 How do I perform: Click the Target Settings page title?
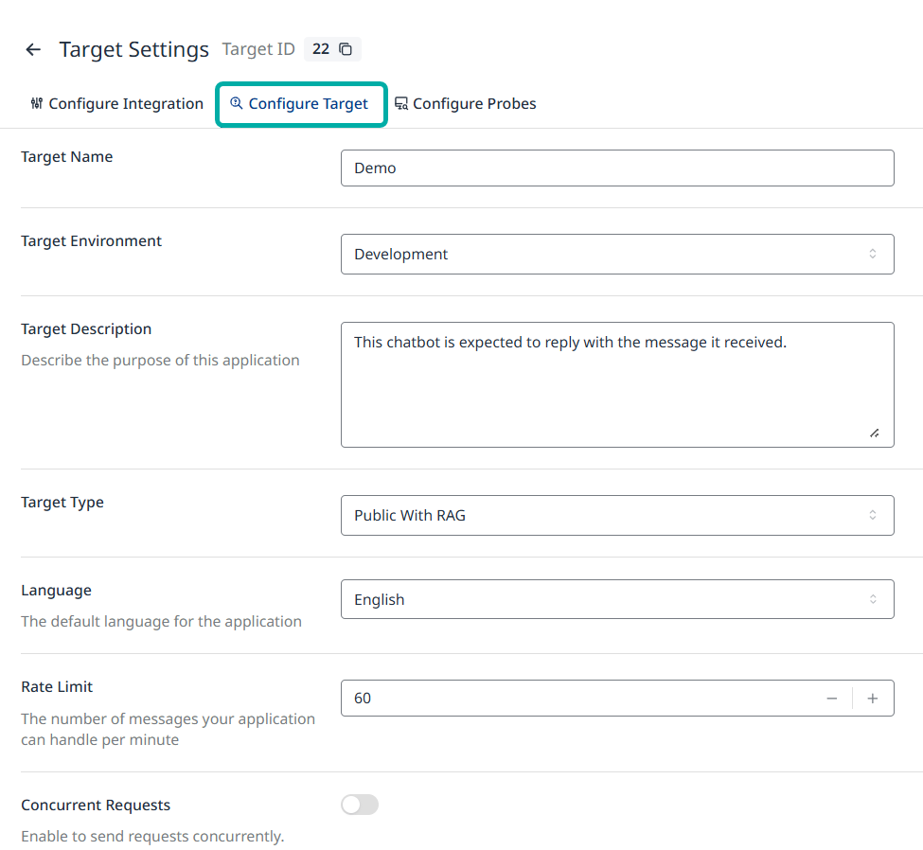tap(133, 50)
